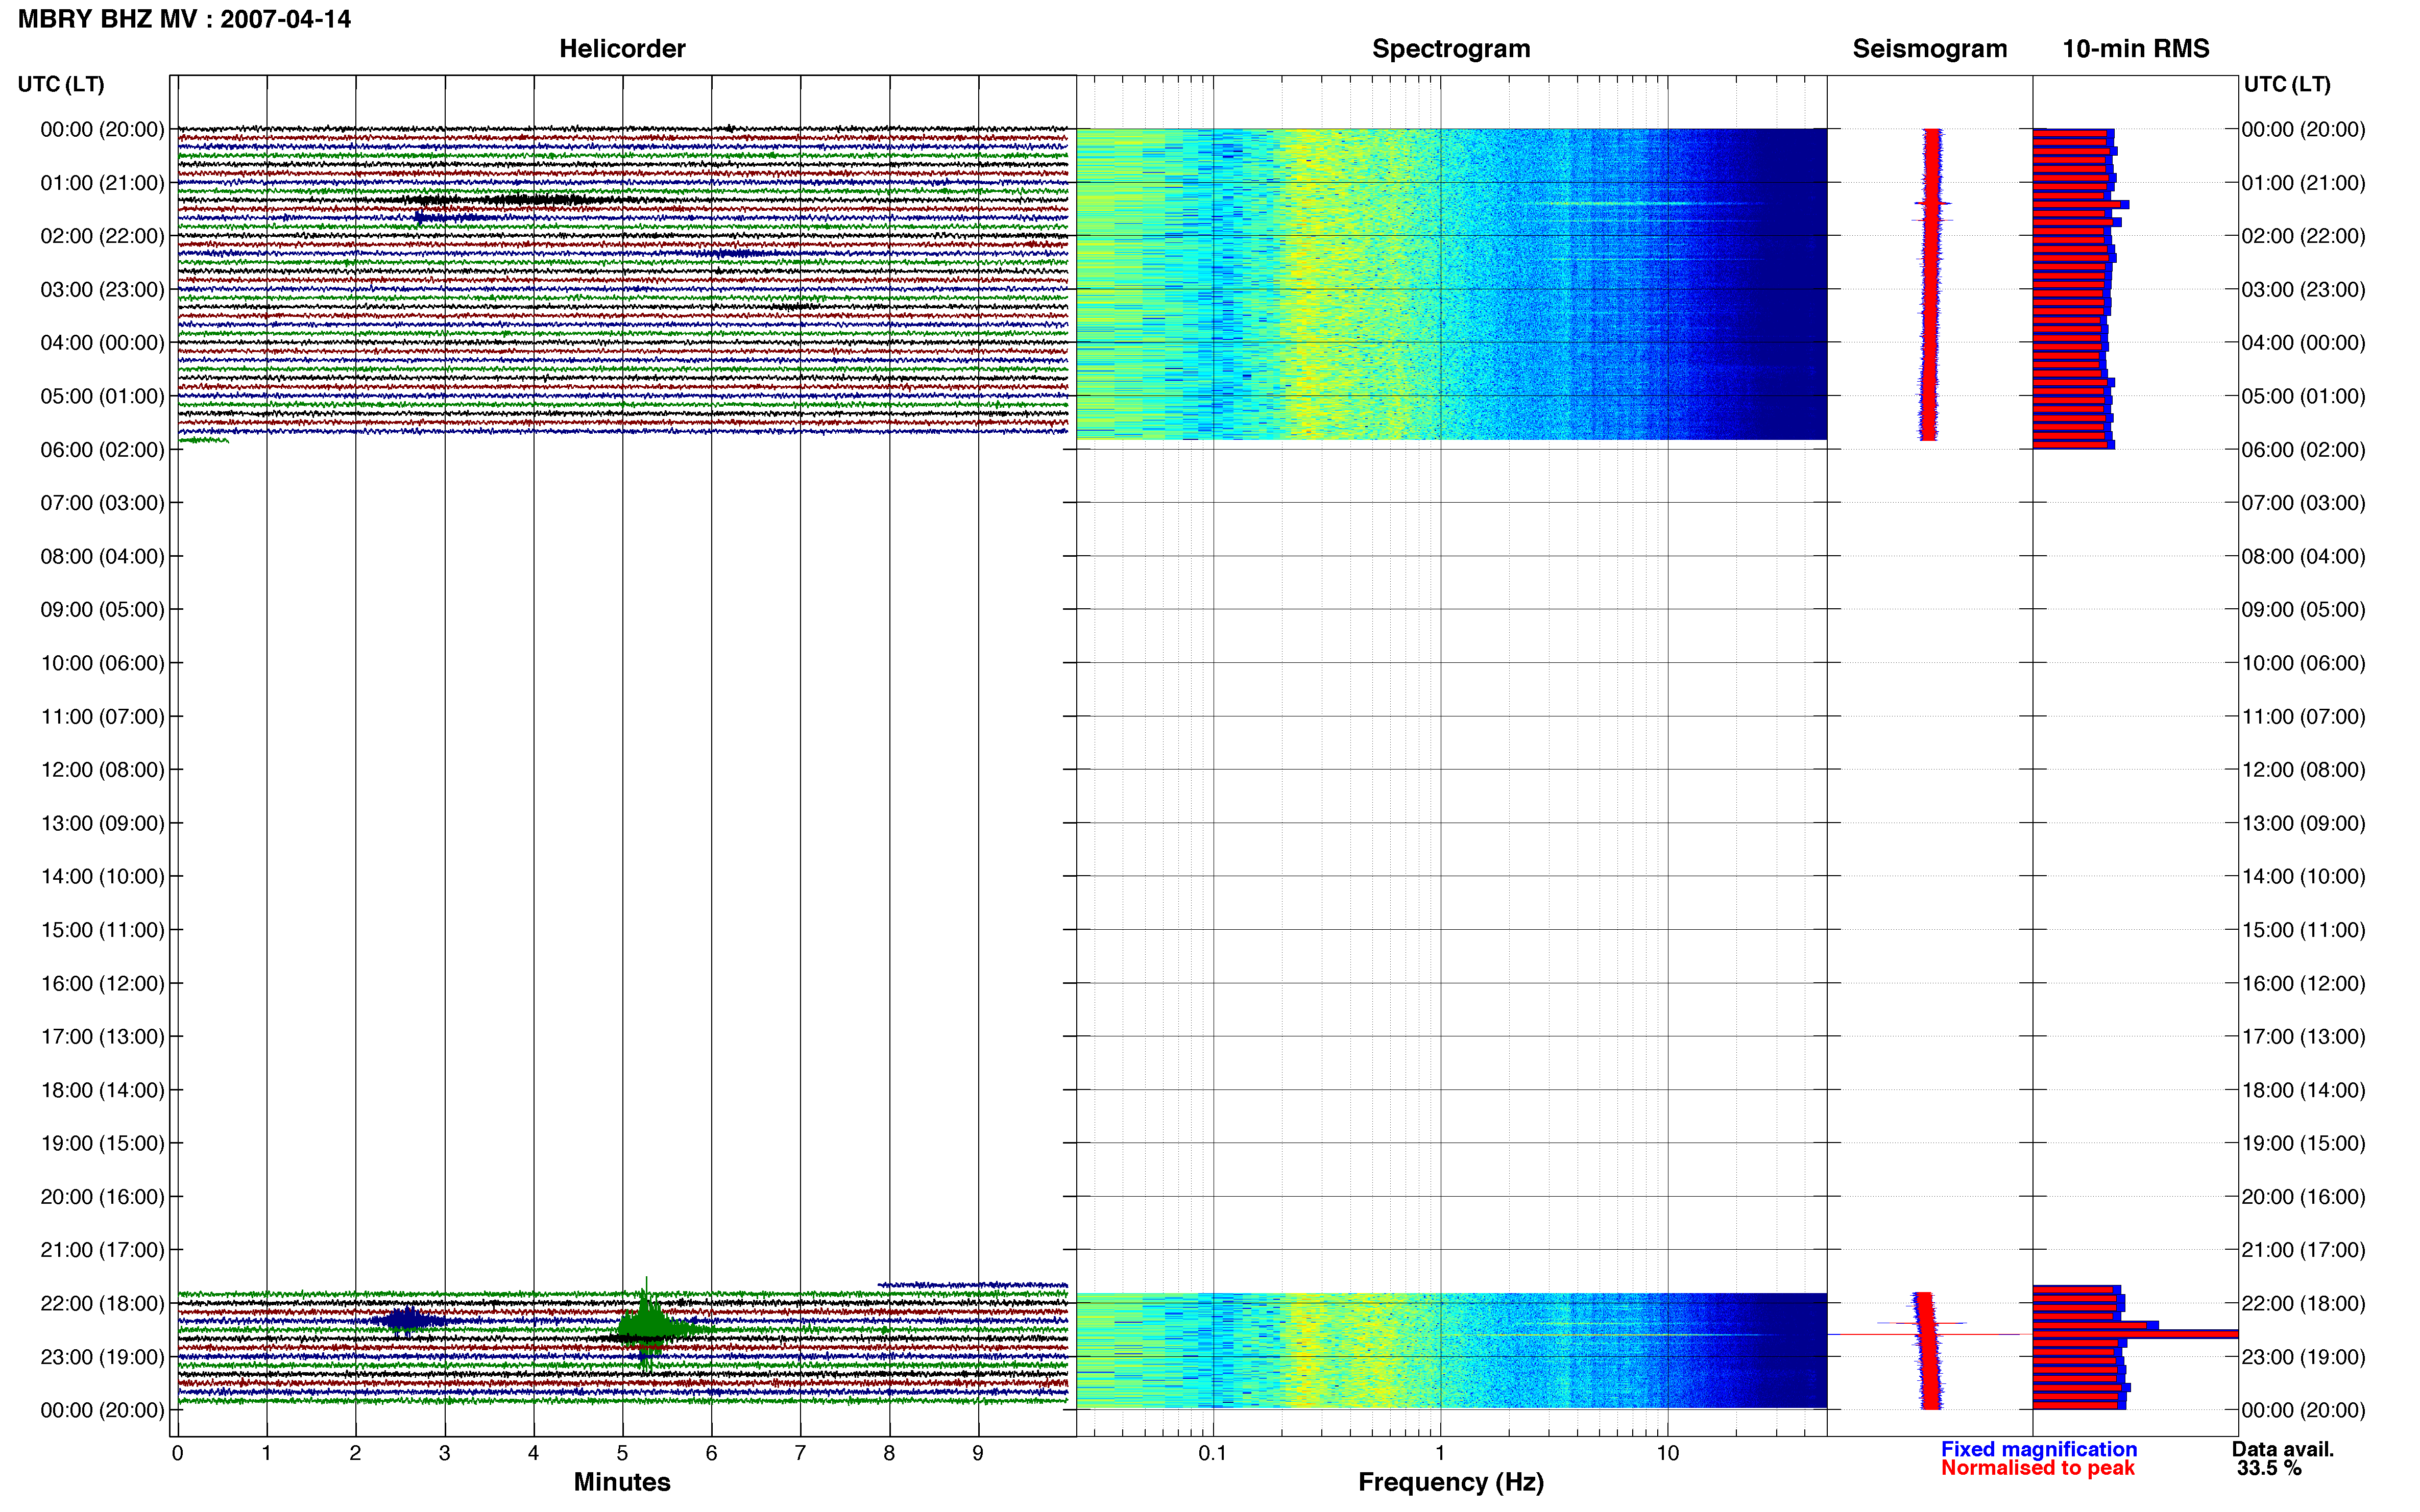Click left time label '22:00 (18:00)'
Screen dimensions: 2420x1512
pyautogui.click(x=102, y=1304)
